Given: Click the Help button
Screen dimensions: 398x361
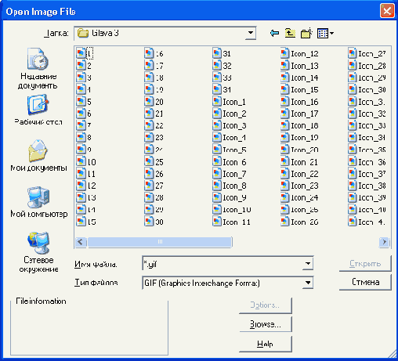Looking at the screenshot, I should pyautogui.click(x=266, y=344).
